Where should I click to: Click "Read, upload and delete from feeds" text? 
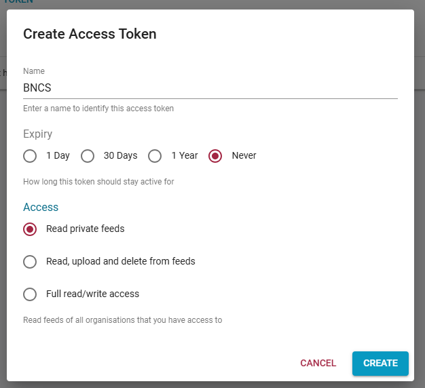tap(120, 262)
